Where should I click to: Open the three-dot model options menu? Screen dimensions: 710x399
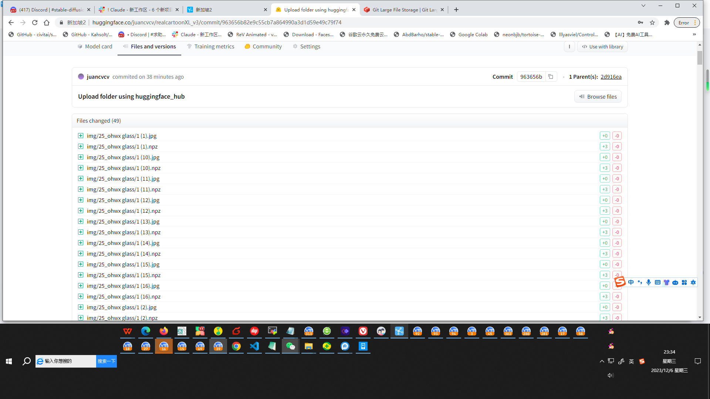point(569,47)
